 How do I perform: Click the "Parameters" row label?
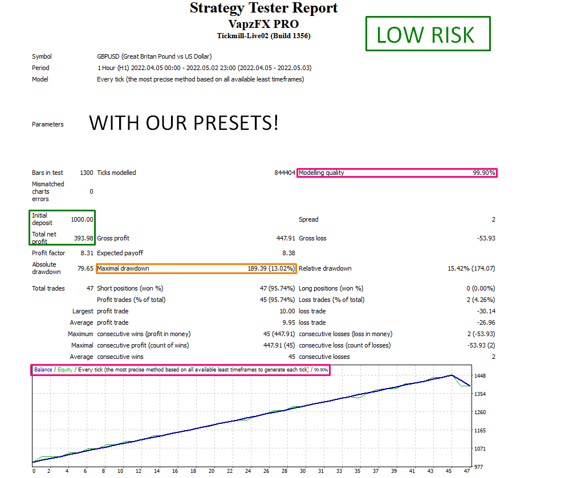click(47, 124)
